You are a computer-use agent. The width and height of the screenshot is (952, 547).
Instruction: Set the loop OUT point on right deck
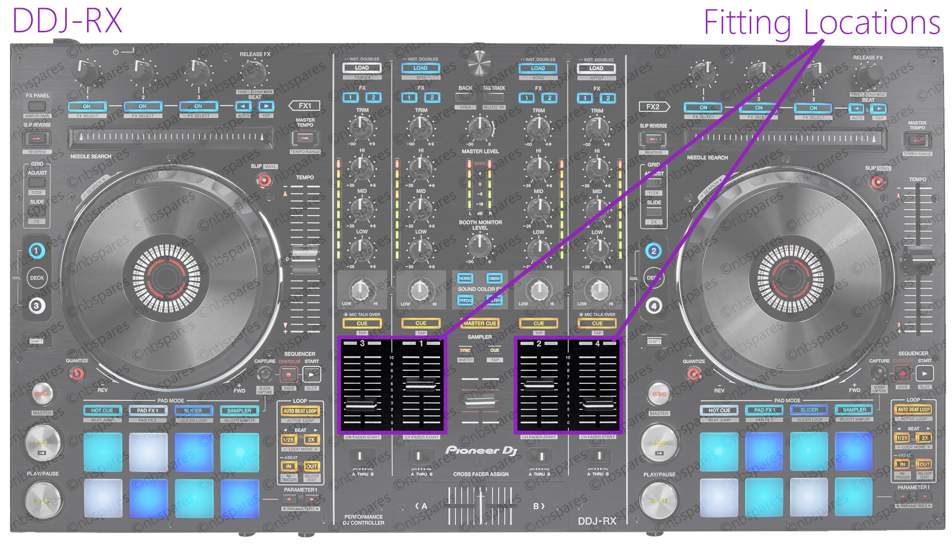(924, 464)
